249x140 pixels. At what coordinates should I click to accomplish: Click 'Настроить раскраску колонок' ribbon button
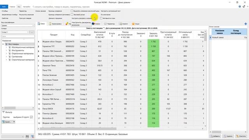click(82, 18)
